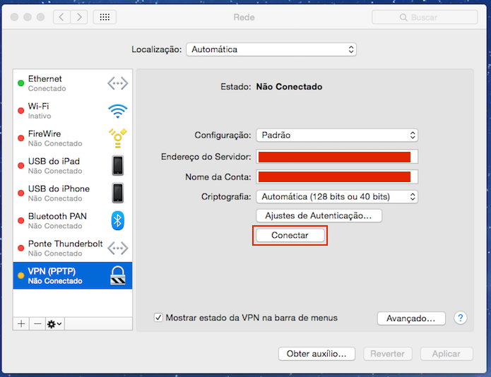Show all preferences grid icon
This screenshot has width=491, height=377.
pyautogui.click(x=105, y=17)
